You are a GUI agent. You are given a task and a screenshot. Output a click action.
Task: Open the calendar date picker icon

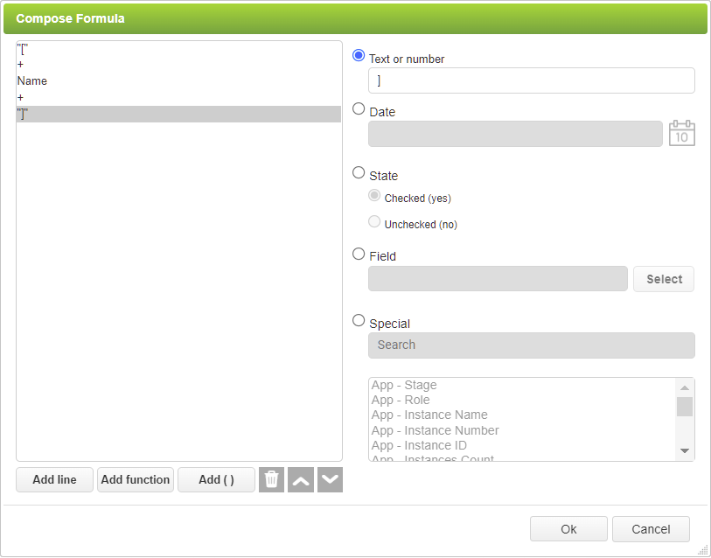[x=681, y=134]
